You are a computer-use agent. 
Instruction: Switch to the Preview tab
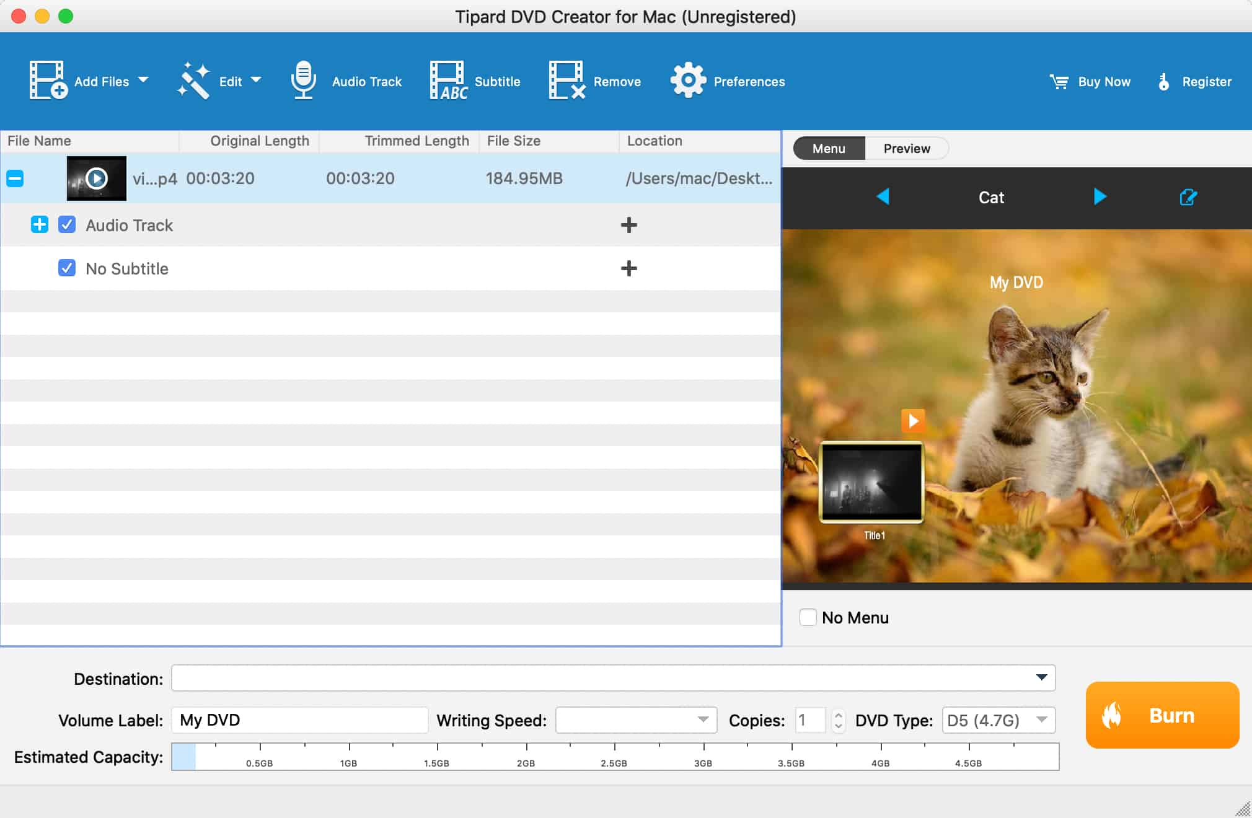coord(906,149)
